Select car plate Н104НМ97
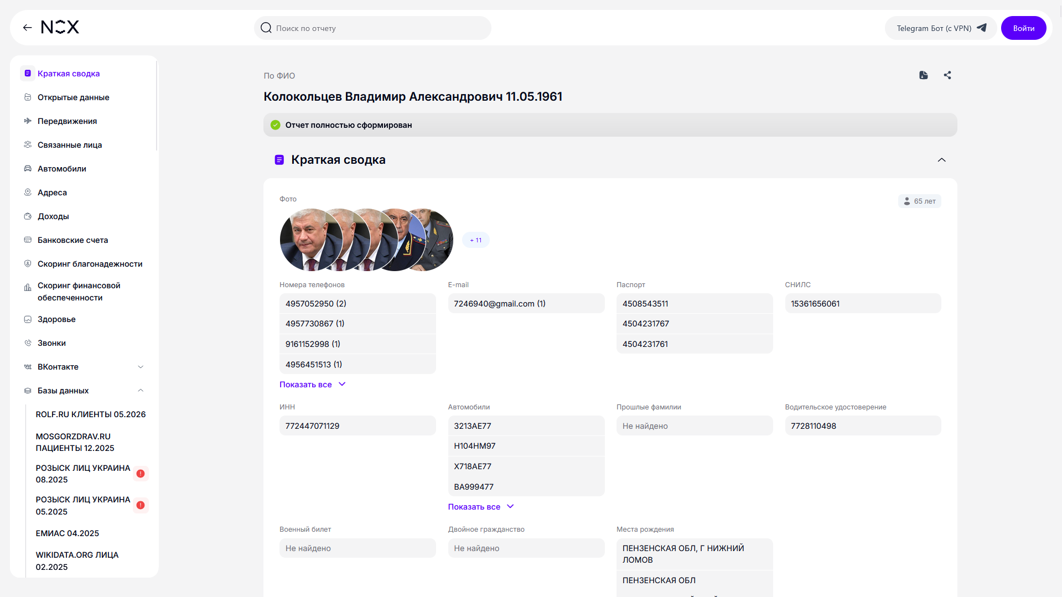The width and height of the screenshot is (1062, 597). pyautogui.click(x=526, y=446)
